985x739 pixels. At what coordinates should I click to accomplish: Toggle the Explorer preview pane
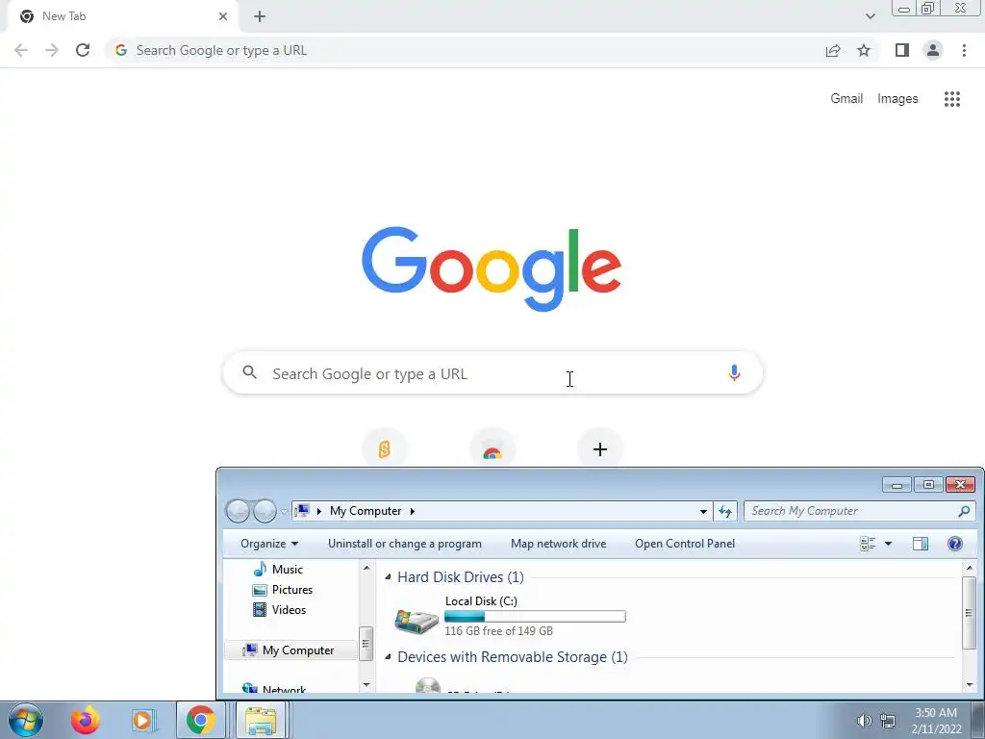coord(921,544)
